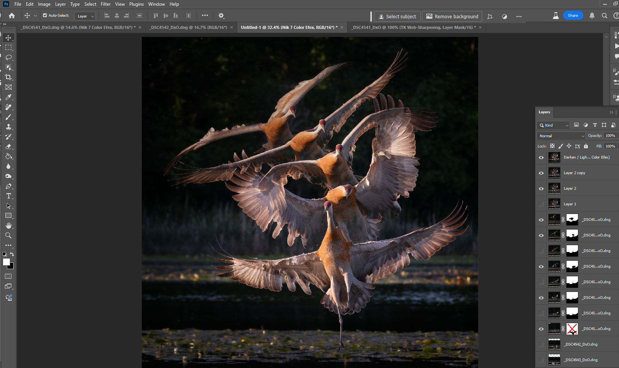Hide Layer 2 using its eye icon

click(x=541, y=189)
